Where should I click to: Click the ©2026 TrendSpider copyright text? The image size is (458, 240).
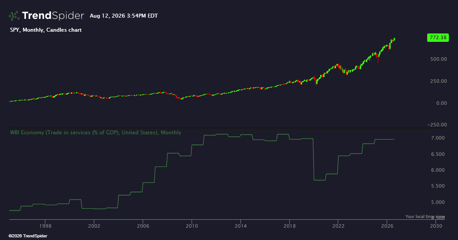pyautogui.click(x=28, y=236)
